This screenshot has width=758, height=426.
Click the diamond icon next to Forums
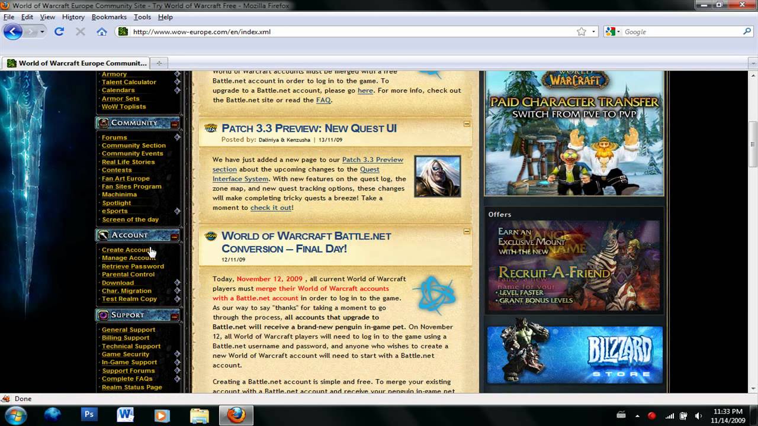click(177, 137)
